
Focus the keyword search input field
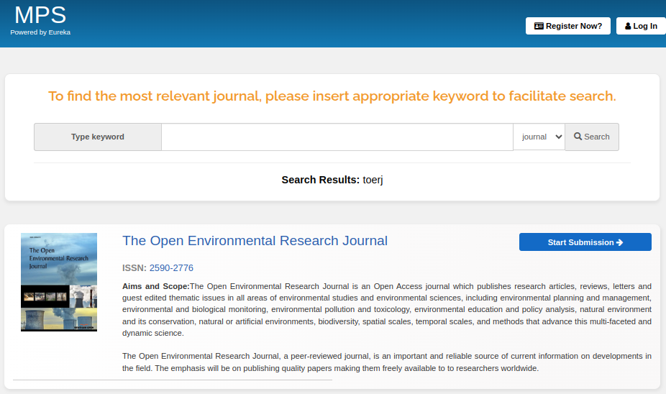click(337, 137)
